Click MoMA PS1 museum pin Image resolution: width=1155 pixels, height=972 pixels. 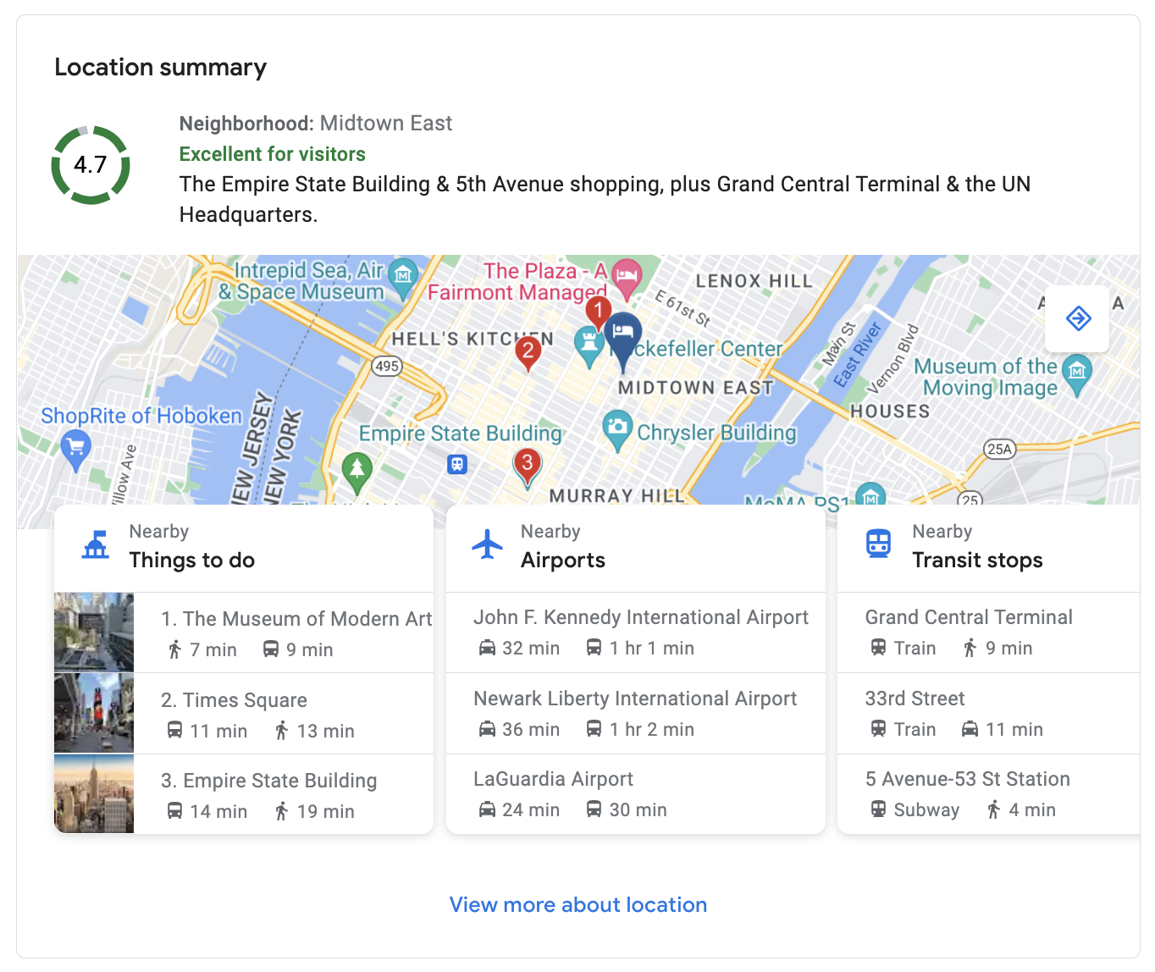pyautogui.click(x=870, y=494)
